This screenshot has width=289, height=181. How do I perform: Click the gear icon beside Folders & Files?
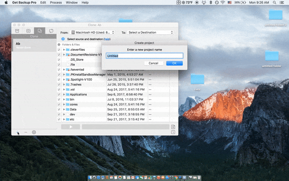[59, 44]
